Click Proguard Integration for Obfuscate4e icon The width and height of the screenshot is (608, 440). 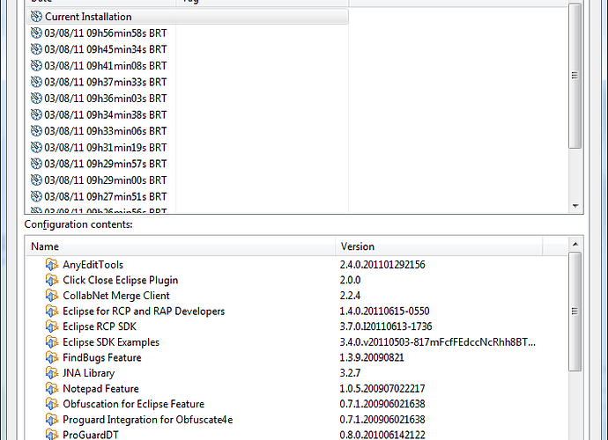tap(52, 420)
